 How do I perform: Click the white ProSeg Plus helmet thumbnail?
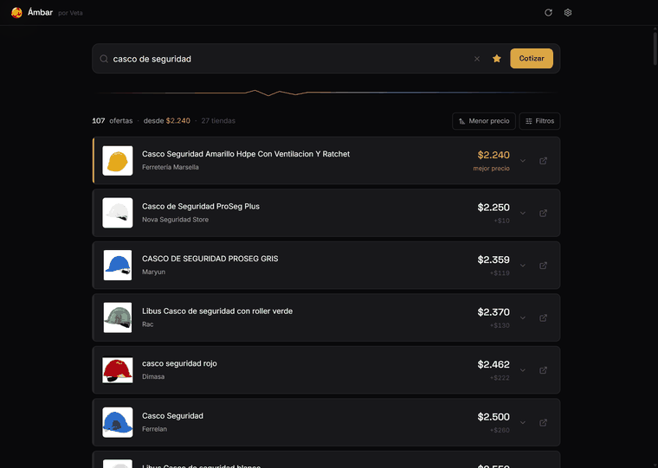pos(118,213)
